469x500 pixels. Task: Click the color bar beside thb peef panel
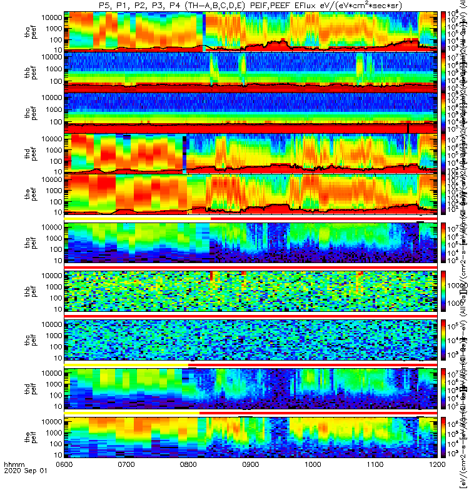pyautogui.click(x=443, y=72)
